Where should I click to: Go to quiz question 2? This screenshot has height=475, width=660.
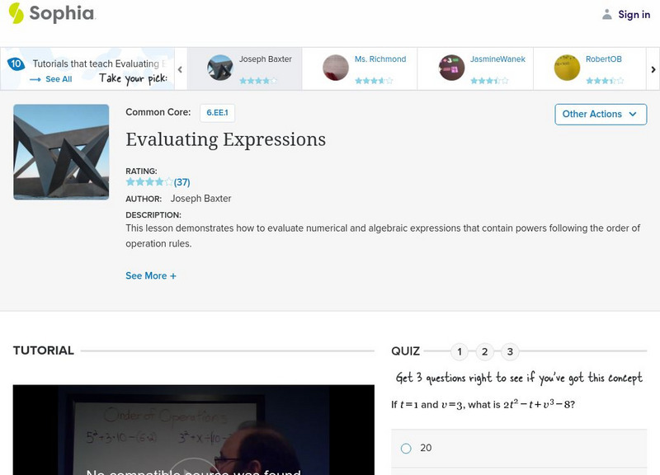485,352
